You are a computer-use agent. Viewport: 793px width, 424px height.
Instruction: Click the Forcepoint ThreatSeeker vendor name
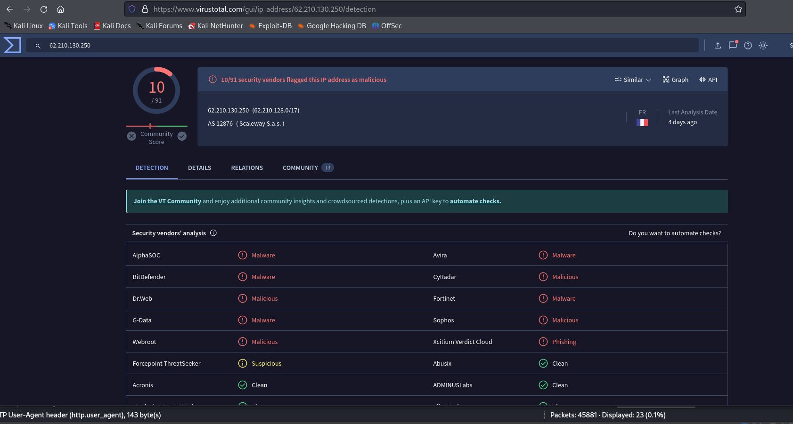click(166, 363)
